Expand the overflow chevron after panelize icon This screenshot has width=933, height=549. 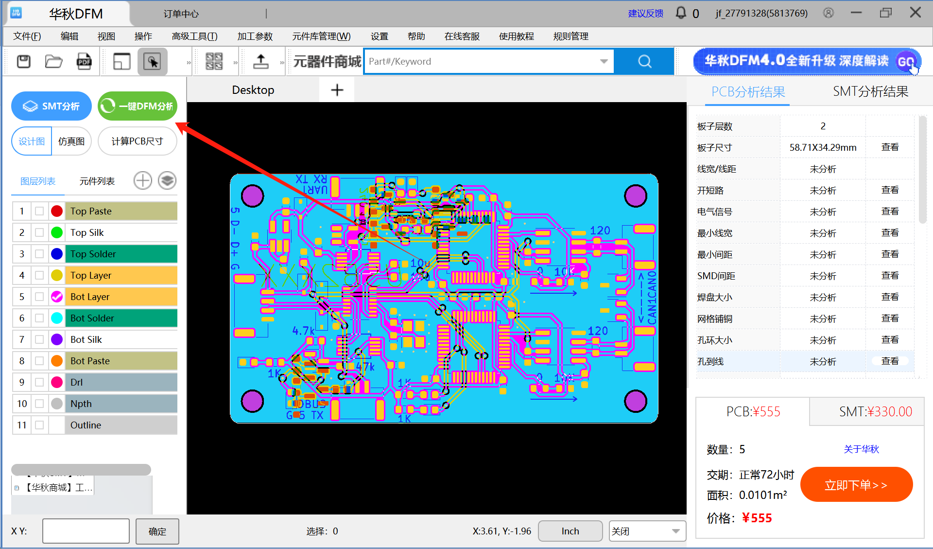[235, 62]
